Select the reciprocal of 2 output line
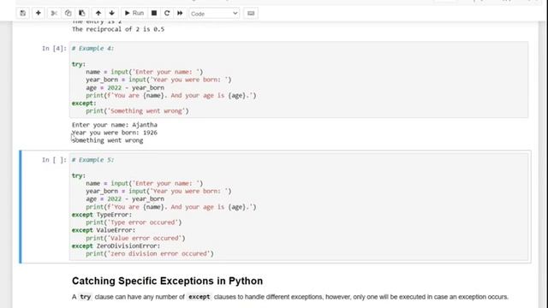The width and height of the screenshot is (548, 308). pos(118,29)
